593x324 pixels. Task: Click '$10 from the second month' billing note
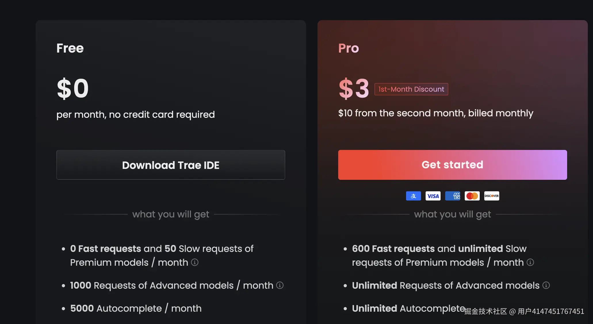click(435, 113)
